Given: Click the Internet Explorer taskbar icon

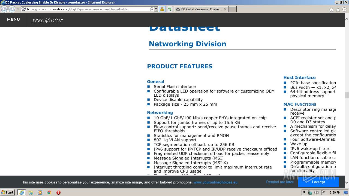Looking at the screenshot, I should pyautogui.click(x=22, y=192).
